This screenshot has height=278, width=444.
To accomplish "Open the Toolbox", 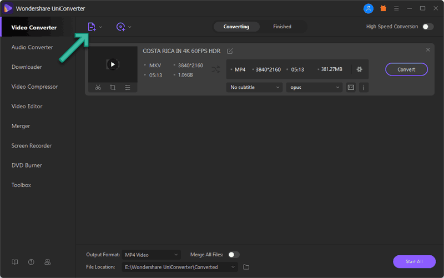I will coord(21,185).
